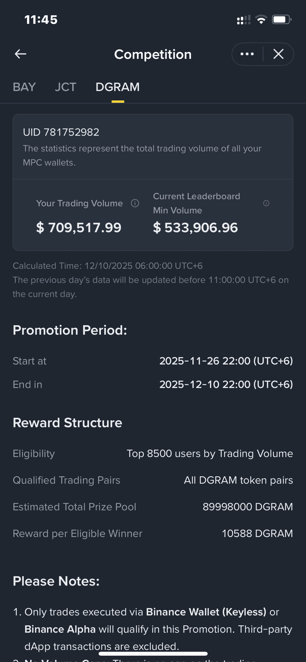This screenshot has width=306, height=662.
Task: Tap the Promotion Period heading
Action: (x=70, y=330)
